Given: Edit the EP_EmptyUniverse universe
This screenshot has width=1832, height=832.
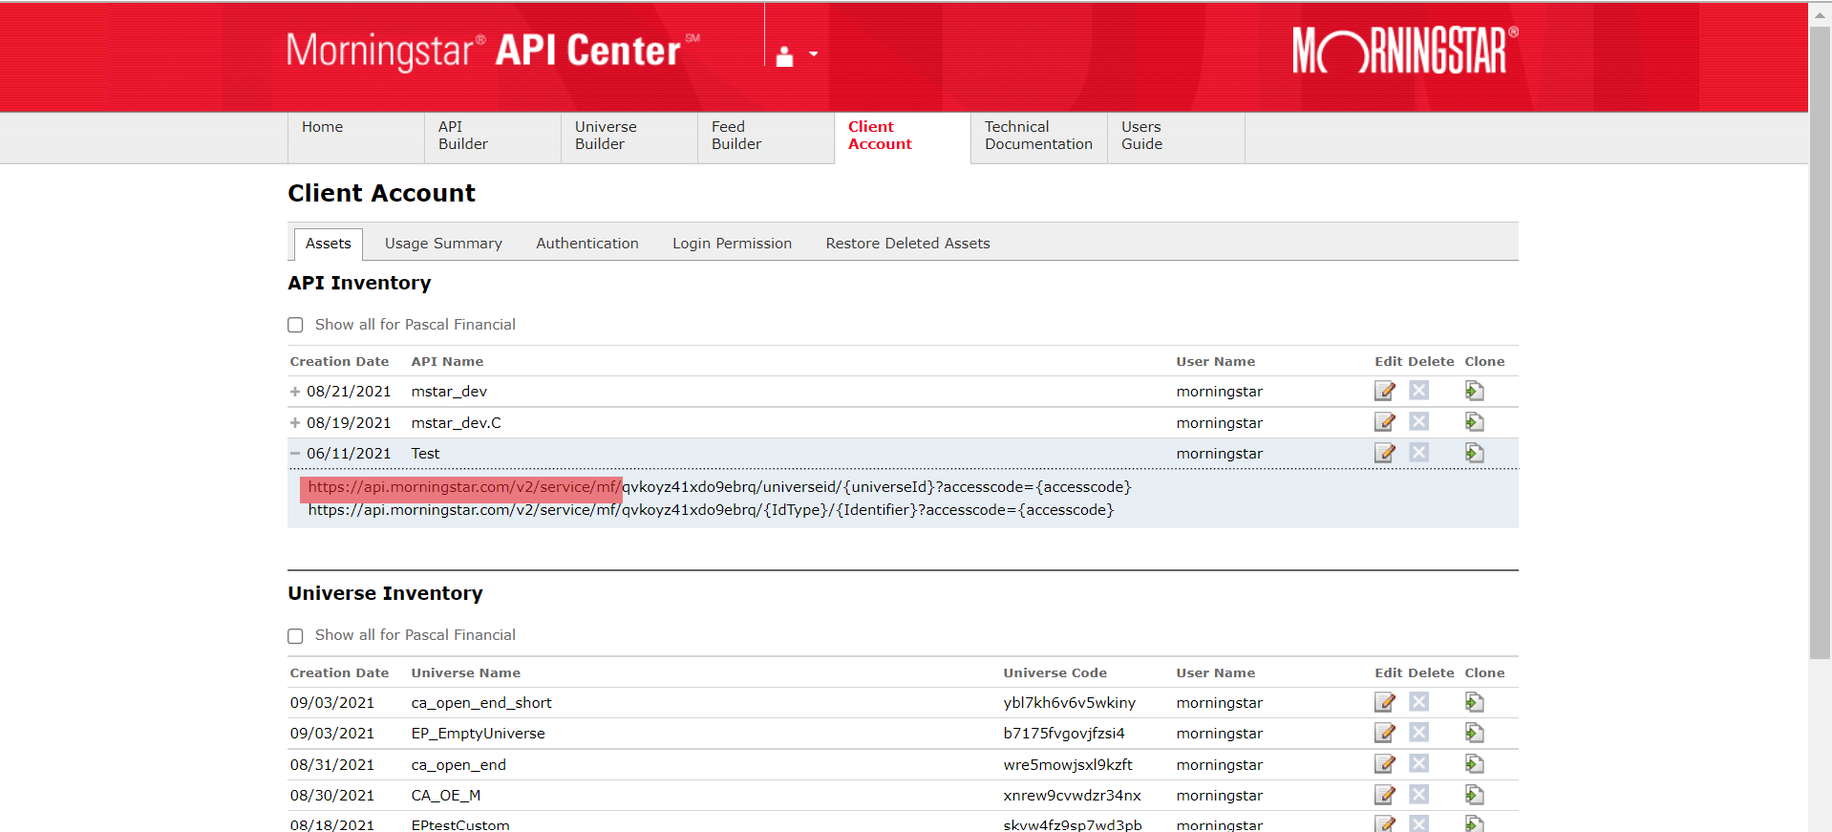Looking at the screenshot, I should [x=1385, y=733].
